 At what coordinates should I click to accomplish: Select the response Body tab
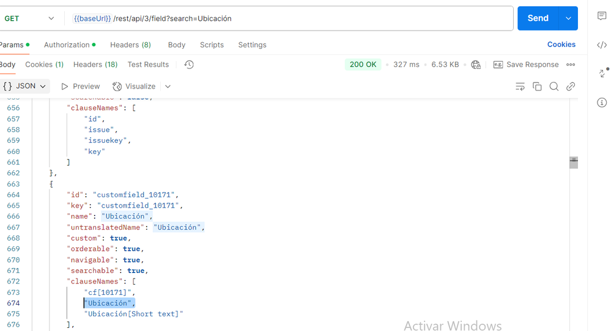(7, 65)
